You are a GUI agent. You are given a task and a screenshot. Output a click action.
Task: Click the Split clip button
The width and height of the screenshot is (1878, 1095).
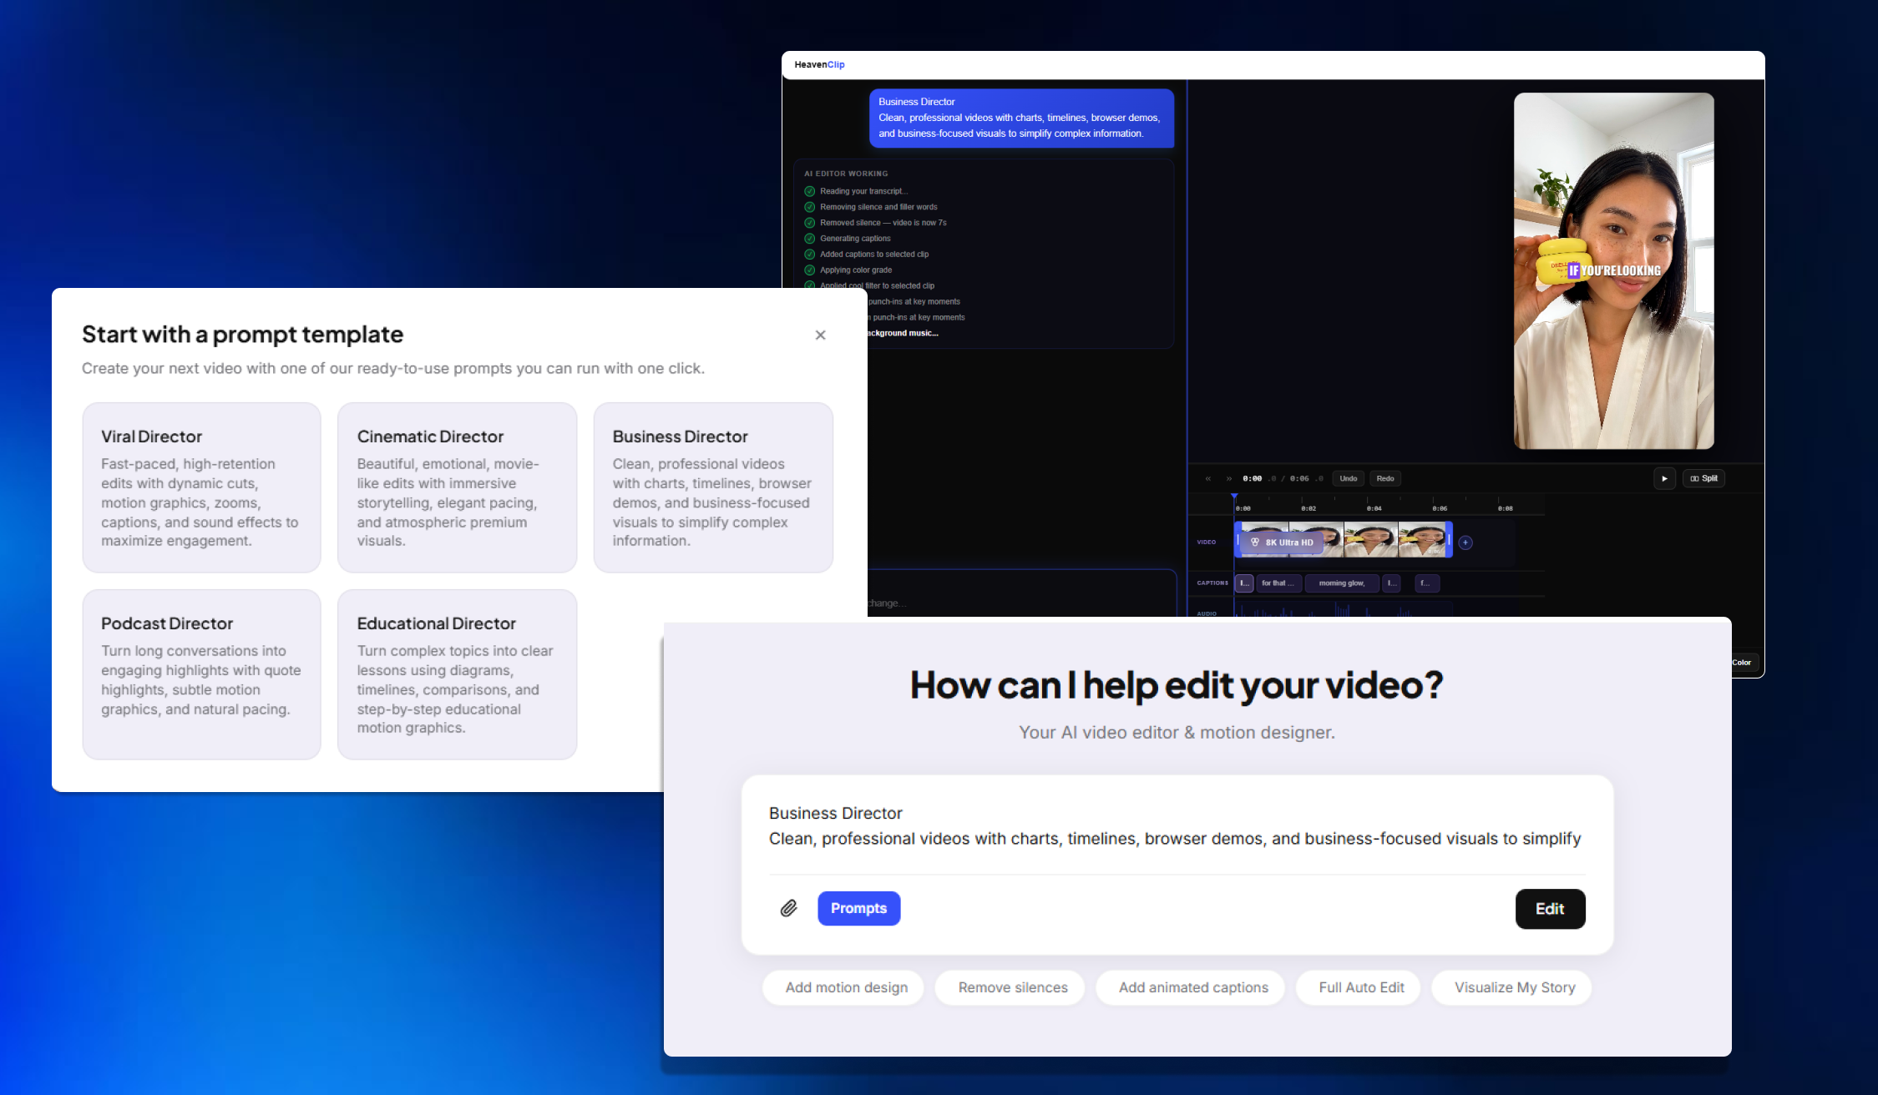coord(1703,478)
